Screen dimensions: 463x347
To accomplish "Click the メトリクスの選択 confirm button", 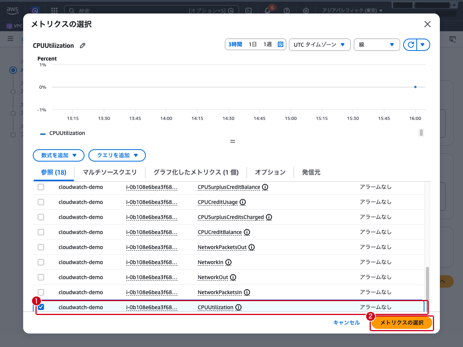I will point(402,323).
